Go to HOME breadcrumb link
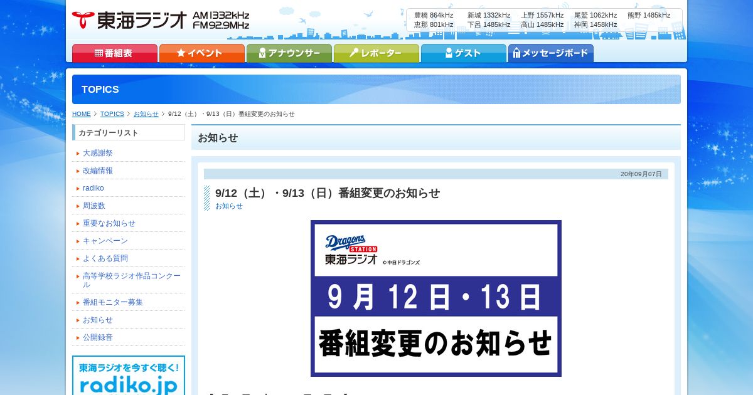The height and width of the screenshot is (395, 753). point(82,114)
